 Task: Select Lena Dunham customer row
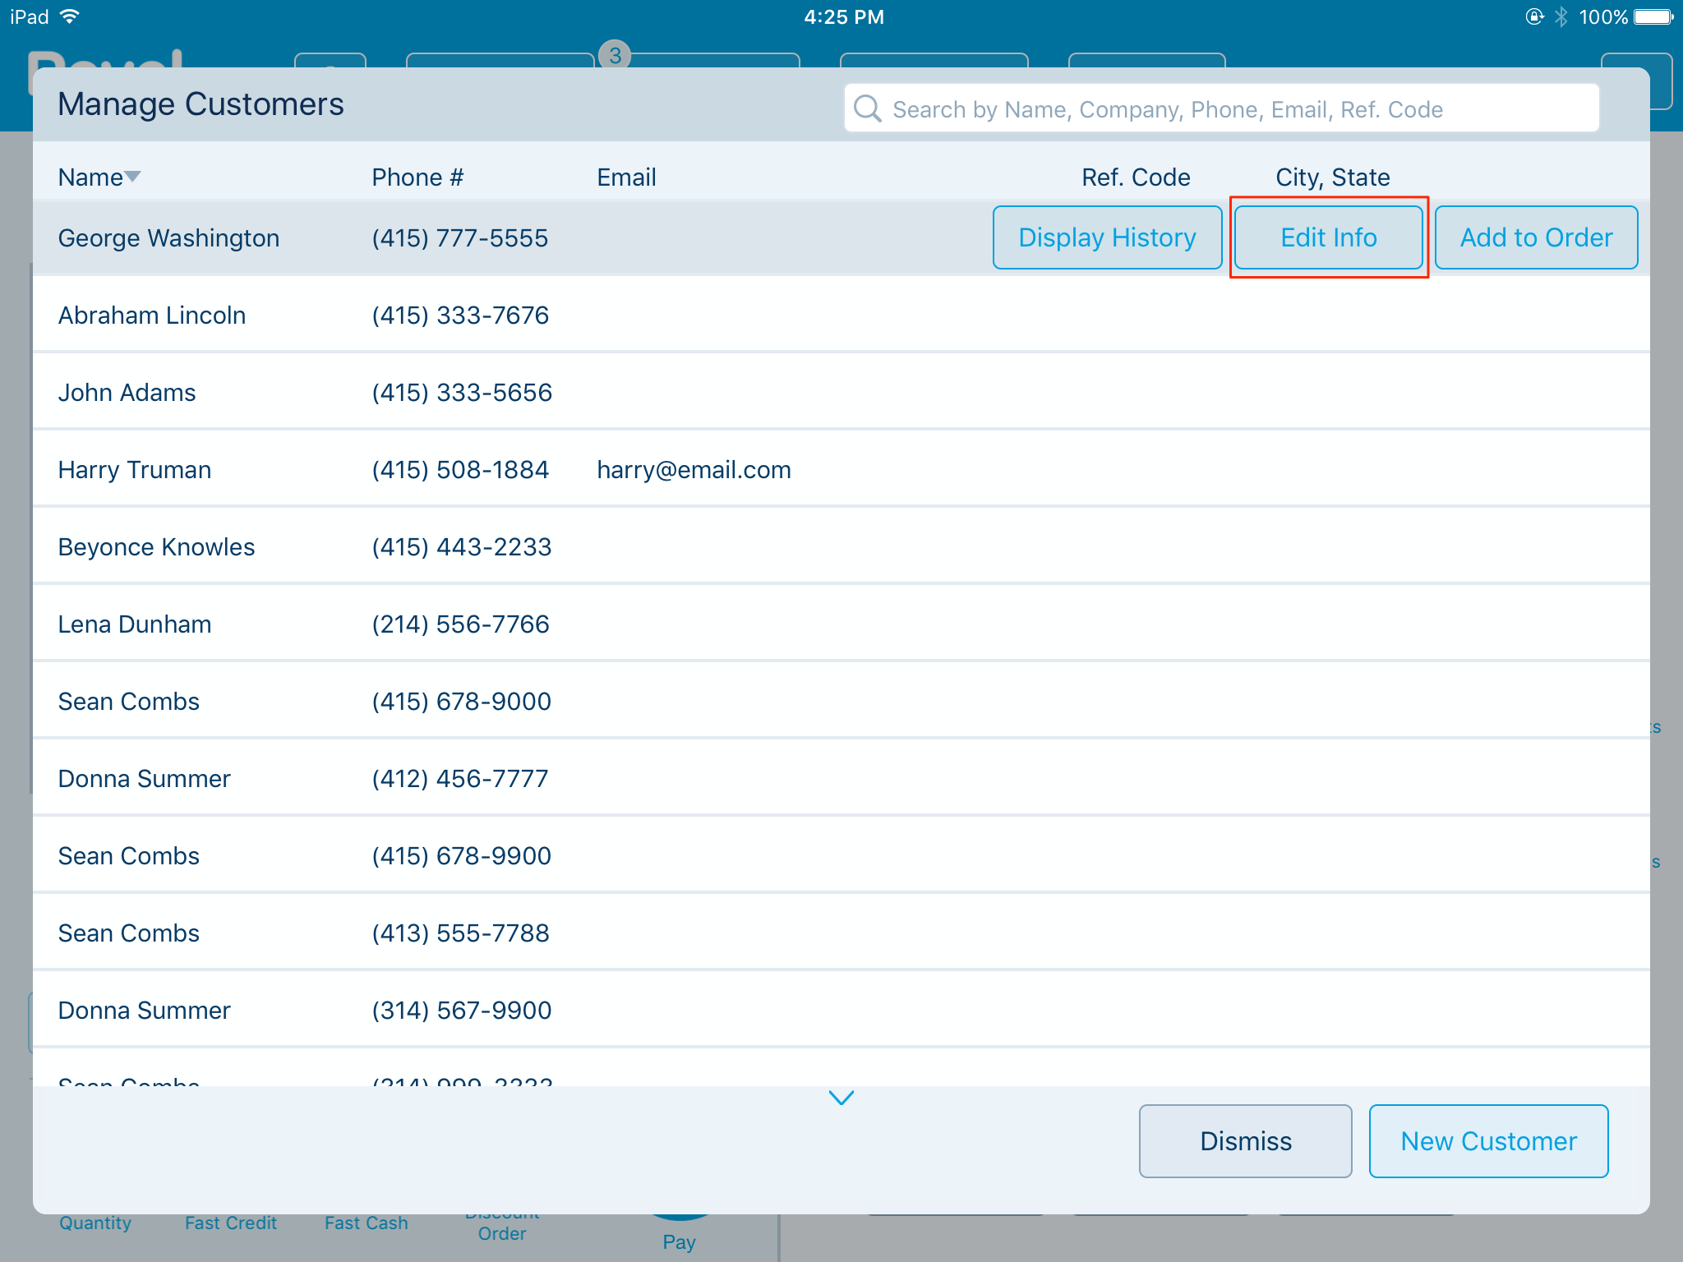[841, 624]
